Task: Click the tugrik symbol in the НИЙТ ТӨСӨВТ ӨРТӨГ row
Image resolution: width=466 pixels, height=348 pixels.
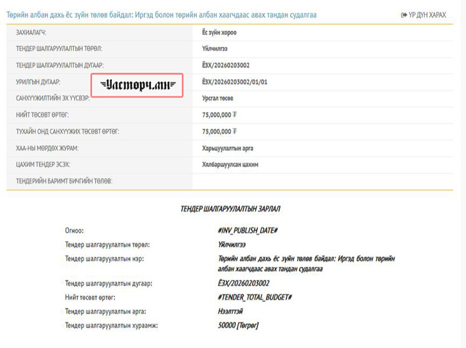Action: point(234,115)
